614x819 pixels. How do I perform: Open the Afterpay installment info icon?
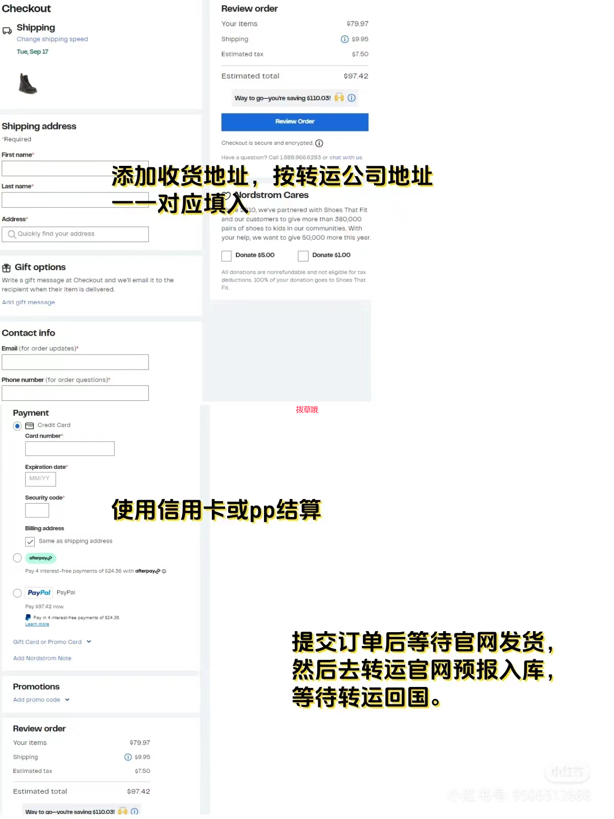point(164,571)
